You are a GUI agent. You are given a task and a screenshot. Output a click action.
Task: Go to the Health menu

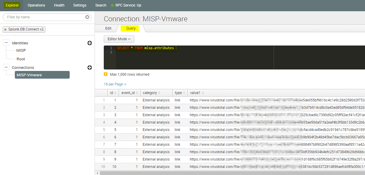point(59,5)
